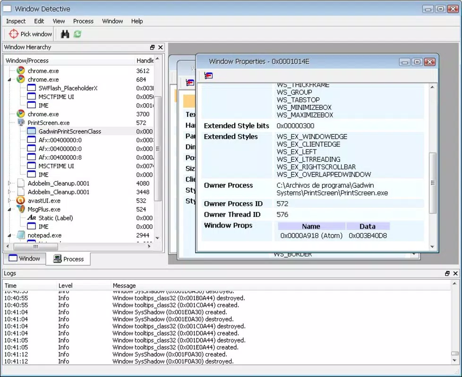Image resolution: width=462 pixels, height=377 pixels.
Task: Click the Handle column header
Action: (x=145, y=60)
